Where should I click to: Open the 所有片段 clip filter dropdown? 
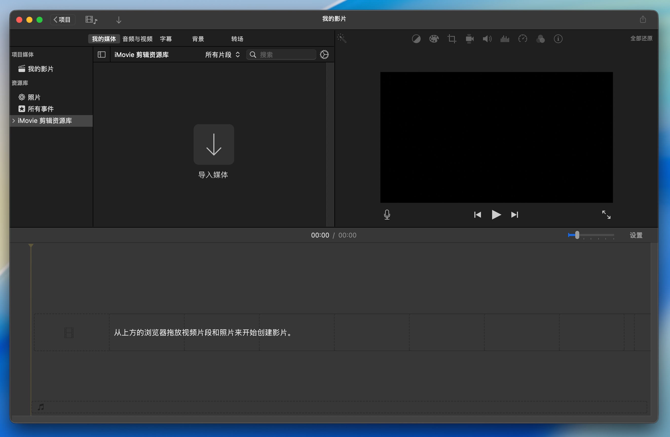[222, 55]
